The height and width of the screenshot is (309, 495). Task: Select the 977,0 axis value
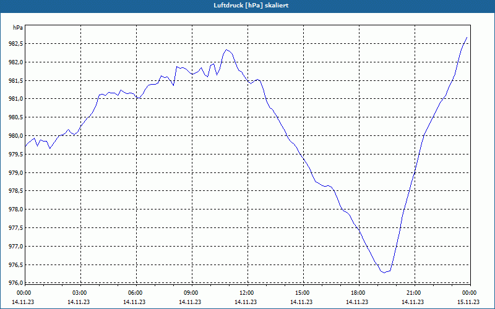point(16,246)
